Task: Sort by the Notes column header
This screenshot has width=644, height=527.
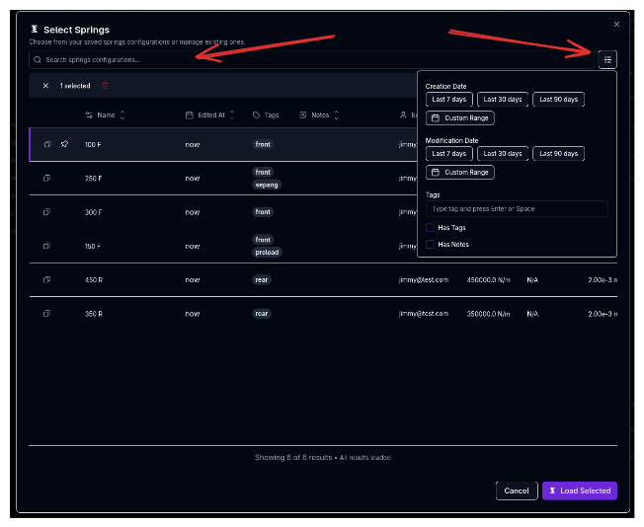Action: click(x=319, y=115)
